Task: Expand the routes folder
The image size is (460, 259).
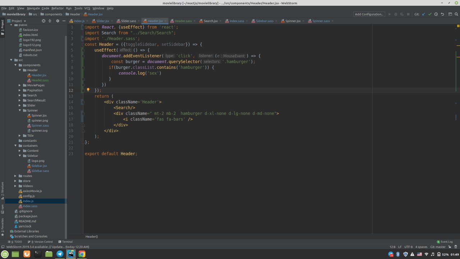Action: [15, 176]
